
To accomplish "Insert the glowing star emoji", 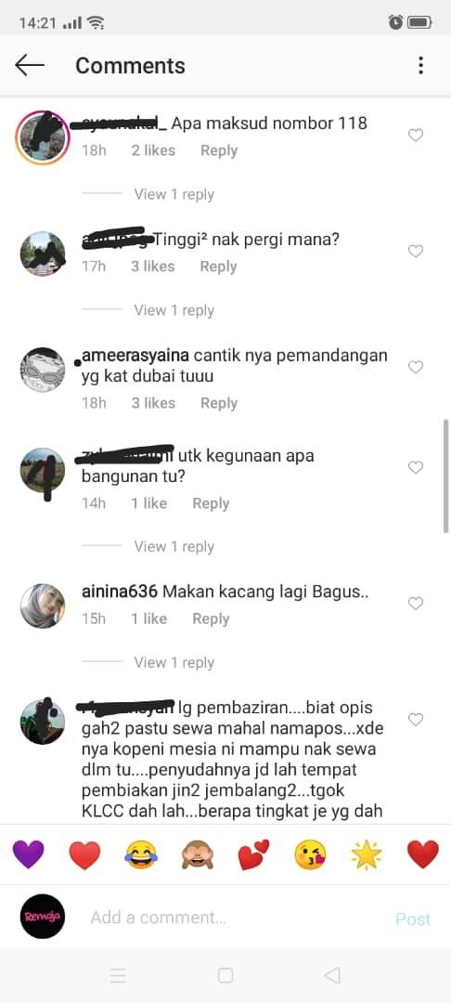I will pos(367,854).
